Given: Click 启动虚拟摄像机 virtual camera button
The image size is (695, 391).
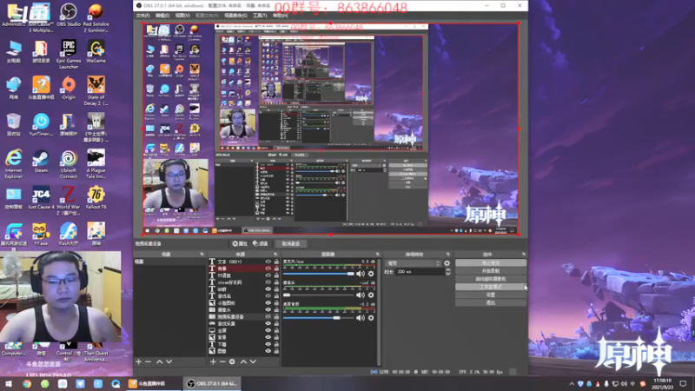Looking at the screenshot, I should coord(490,279).
